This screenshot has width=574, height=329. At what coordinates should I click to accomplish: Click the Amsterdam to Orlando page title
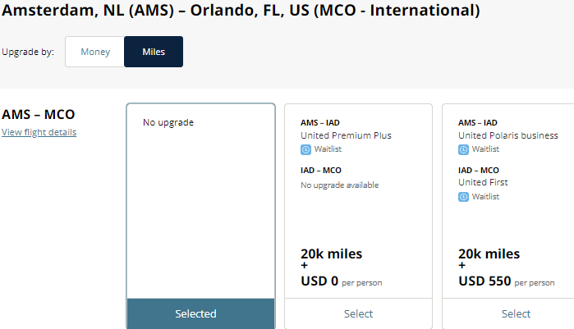point(241,11)
